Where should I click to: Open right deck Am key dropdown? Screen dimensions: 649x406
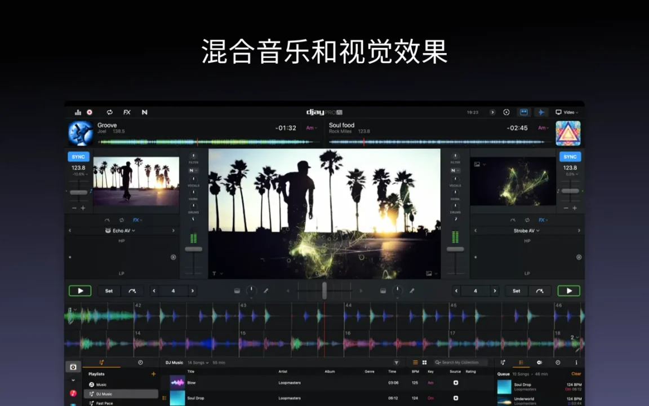click(543, 128)
